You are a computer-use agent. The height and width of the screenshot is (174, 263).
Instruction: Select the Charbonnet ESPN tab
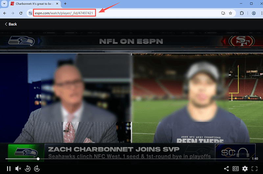pyautogui.click(x=34, y=4)
